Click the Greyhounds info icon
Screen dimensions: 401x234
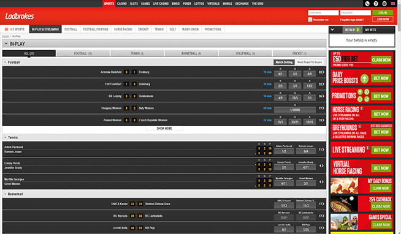pyautogui.click(x=359, y=126)
